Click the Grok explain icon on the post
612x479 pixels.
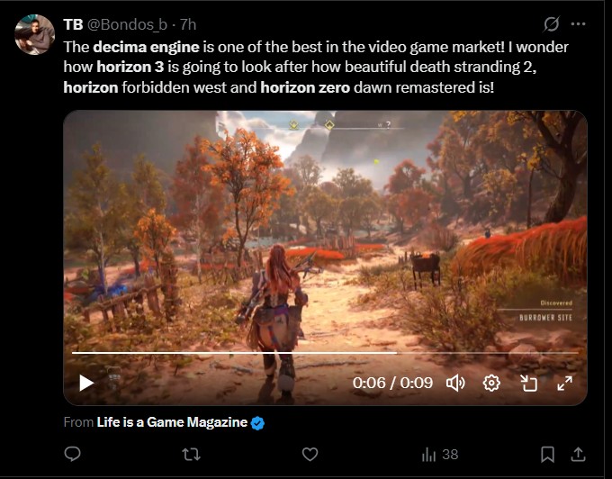[x=552, y=24]
